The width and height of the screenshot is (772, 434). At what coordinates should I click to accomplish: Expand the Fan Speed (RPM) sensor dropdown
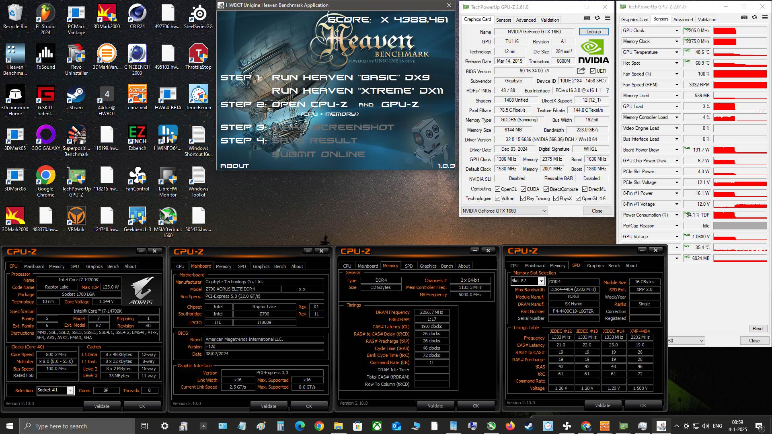pyautogui.click(x=677, y=85)
